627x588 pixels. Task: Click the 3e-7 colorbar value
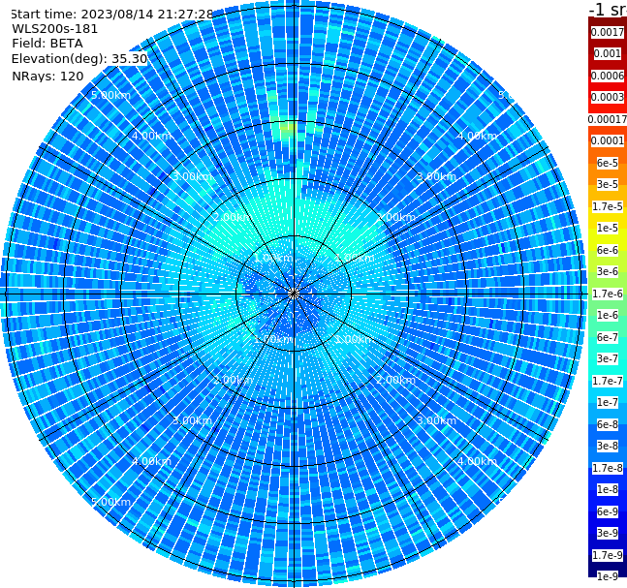[x=607, y=358]
